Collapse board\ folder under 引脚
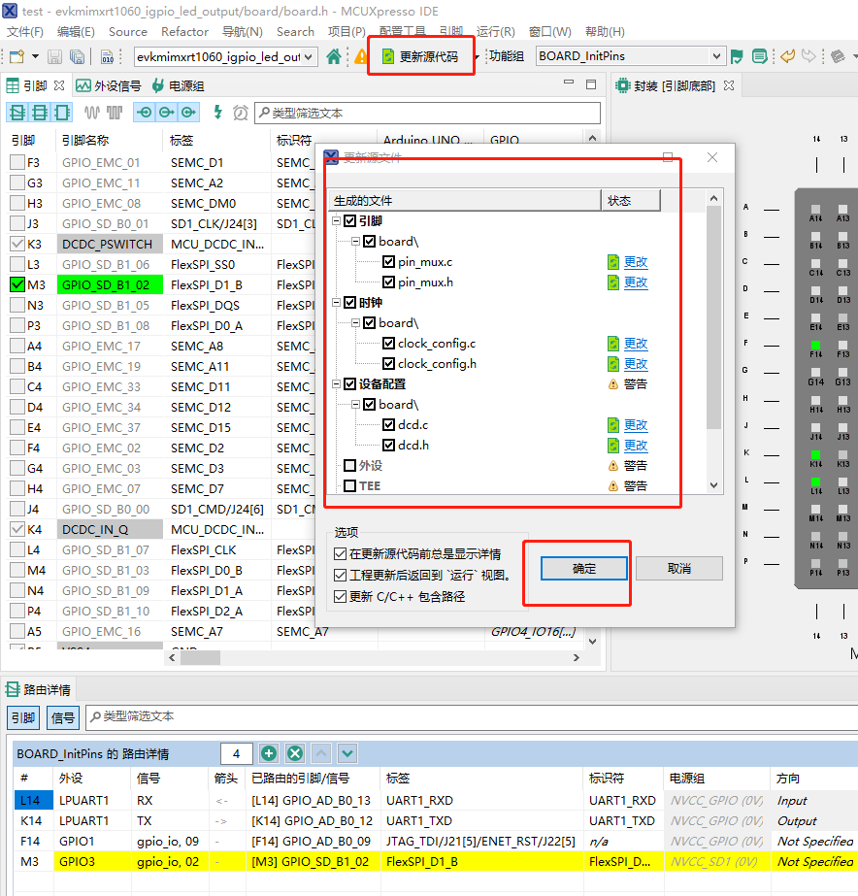The width and height of the screenshot is (858, 896). coord(355,242)
